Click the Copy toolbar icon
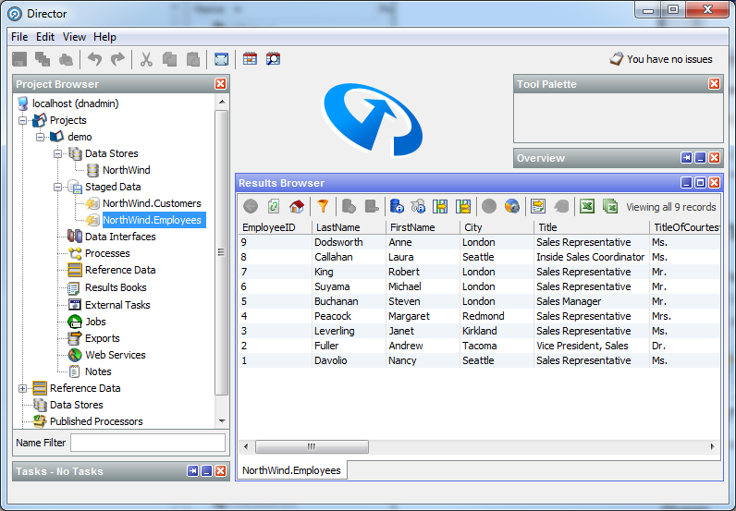 point(169,59)
